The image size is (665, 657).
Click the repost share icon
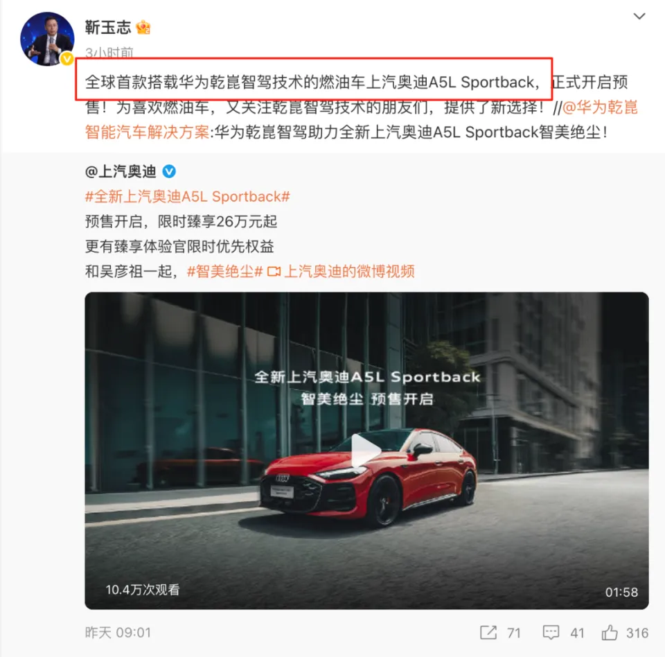(x=488, y=632)
